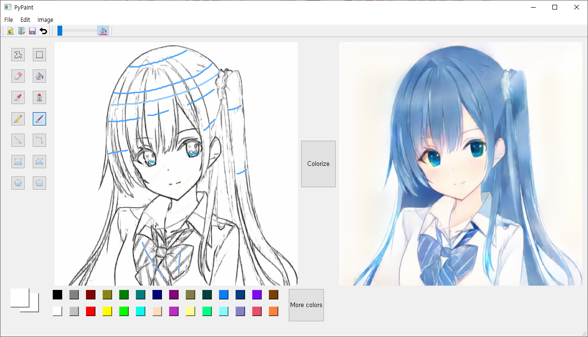The image size is (588, 337).
Task: Select the spray can tool
Action: pyautogui.click(x=39, y=97)
